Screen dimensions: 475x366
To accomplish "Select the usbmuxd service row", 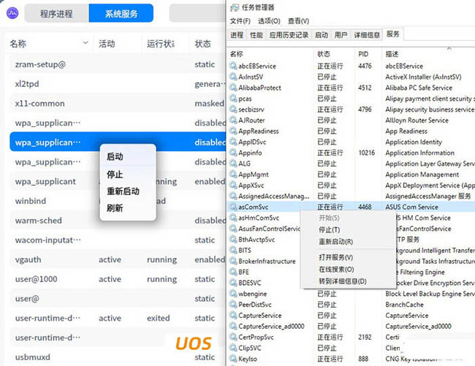I will (118, 357).
